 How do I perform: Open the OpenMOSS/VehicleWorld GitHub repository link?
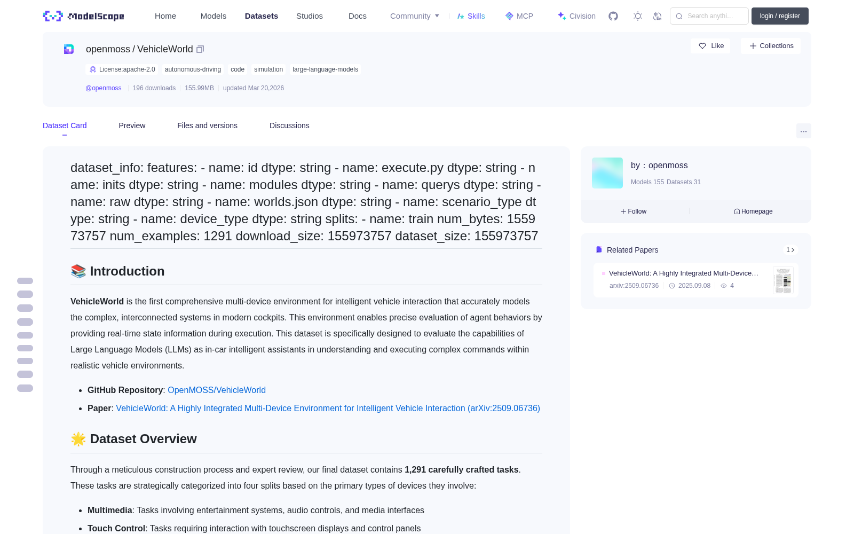(217, 390)
